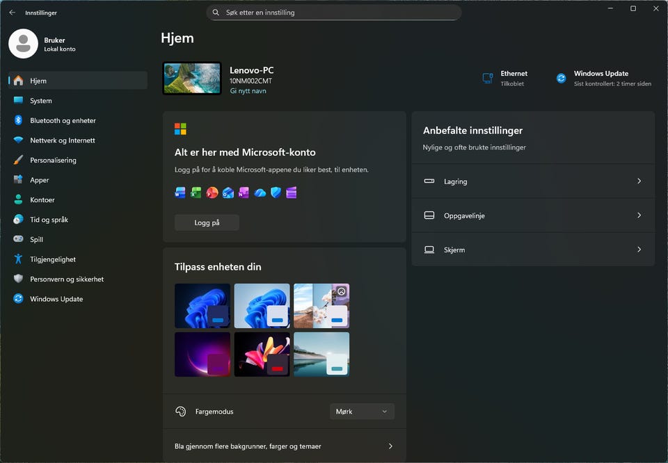Click the sidebar Windows Update sync icon
The height and width of the screenshot is (463, 668).
tap(18, 299)
